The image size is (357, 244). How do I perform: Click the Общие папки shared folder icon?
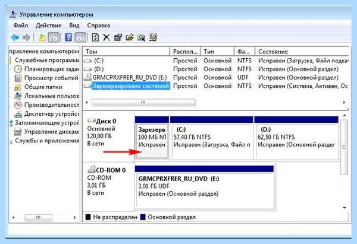(x=18, y=87)
